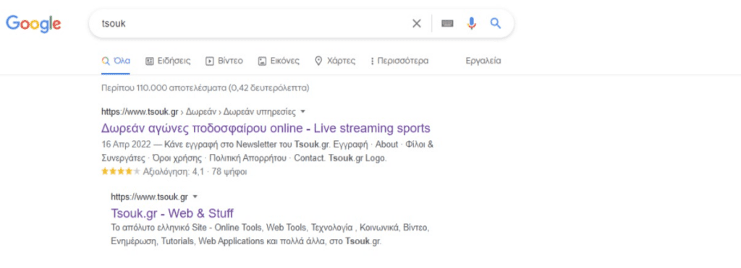Viewport: 741px width, 268px height.
Task: Click the blue magnifier search button
Action: [495, 23]
